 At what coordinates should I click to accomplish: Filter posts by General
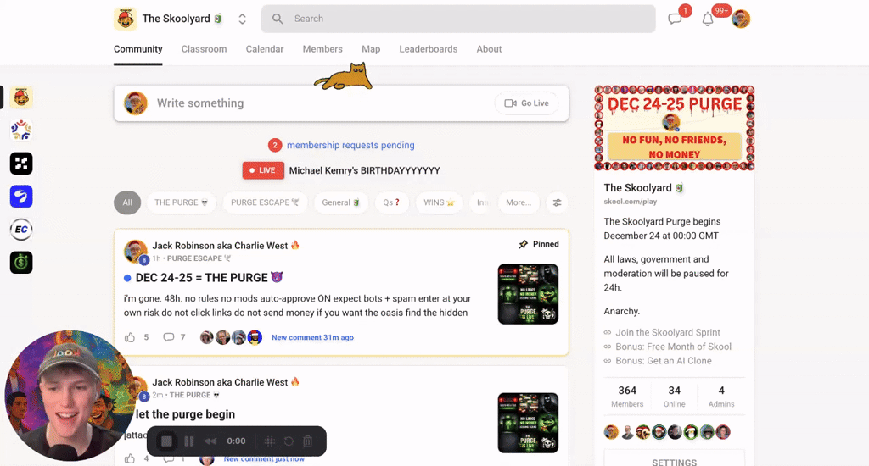[x=341, y=202]
